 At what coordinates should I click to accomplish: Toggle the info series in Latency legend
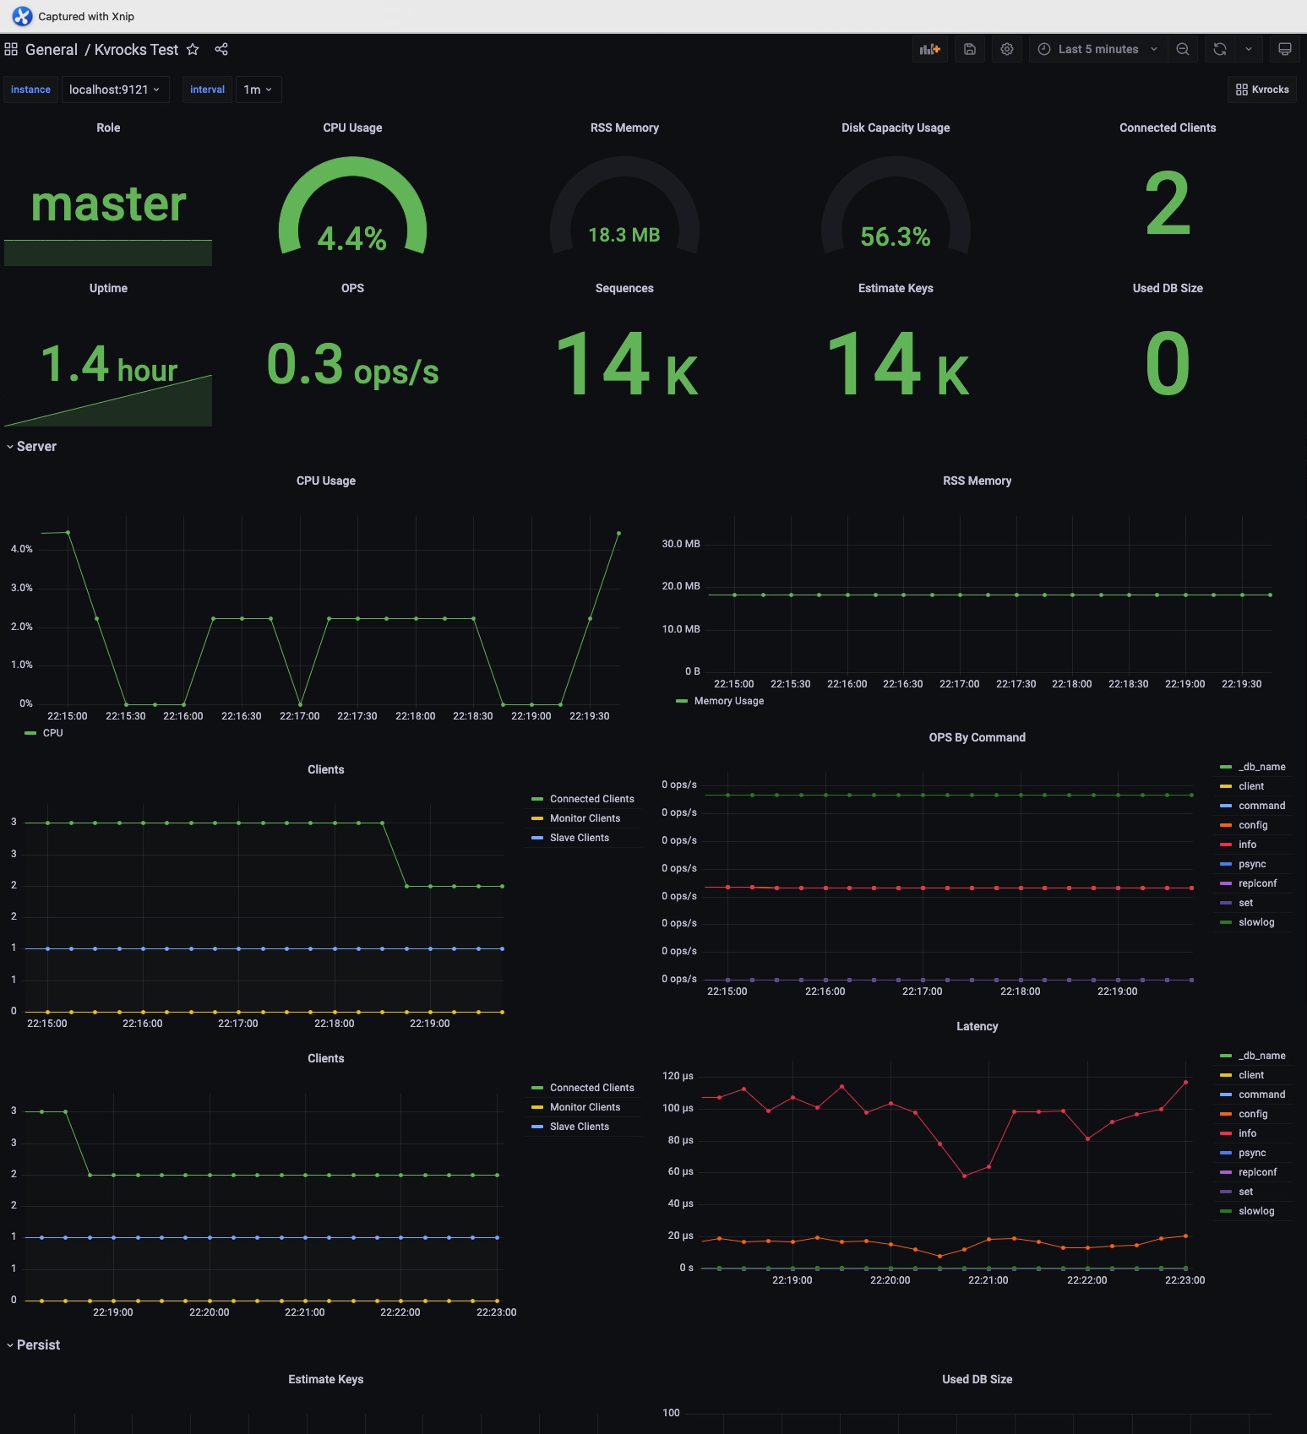coord(1247,1133)
